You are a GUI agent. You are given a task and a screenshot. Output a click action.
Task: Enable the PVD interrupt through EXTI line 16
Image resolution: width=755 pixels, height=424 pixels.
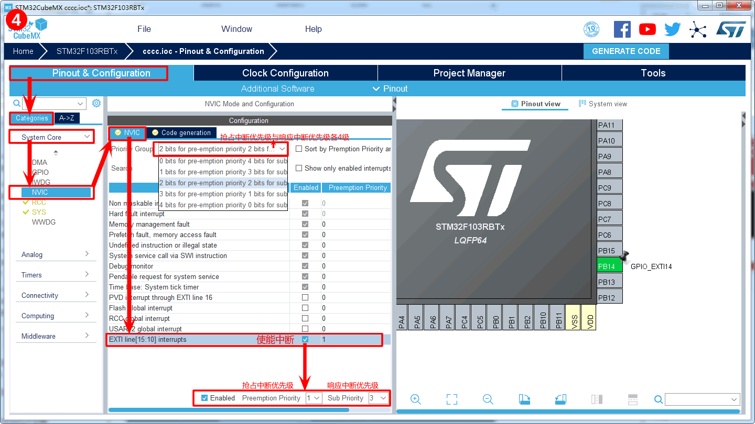(305, 297)
